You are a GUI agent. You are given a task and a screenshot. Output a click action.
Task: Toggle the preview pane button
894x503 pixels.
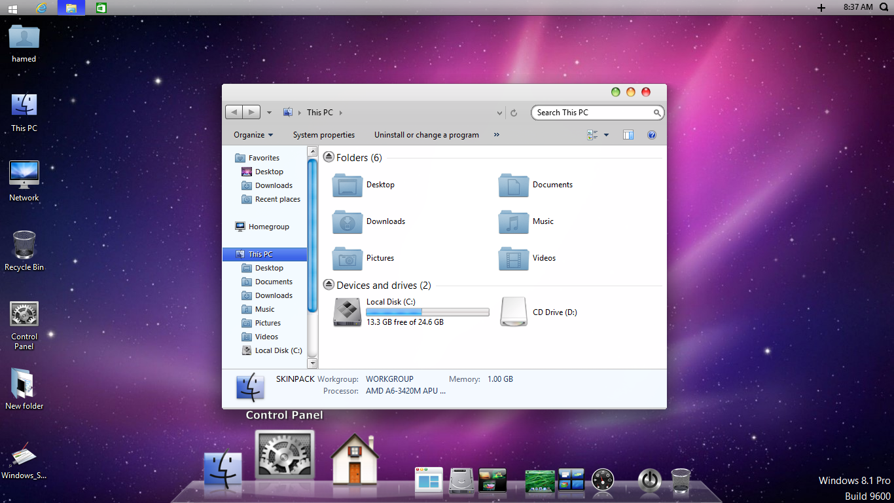pos(628,135)
